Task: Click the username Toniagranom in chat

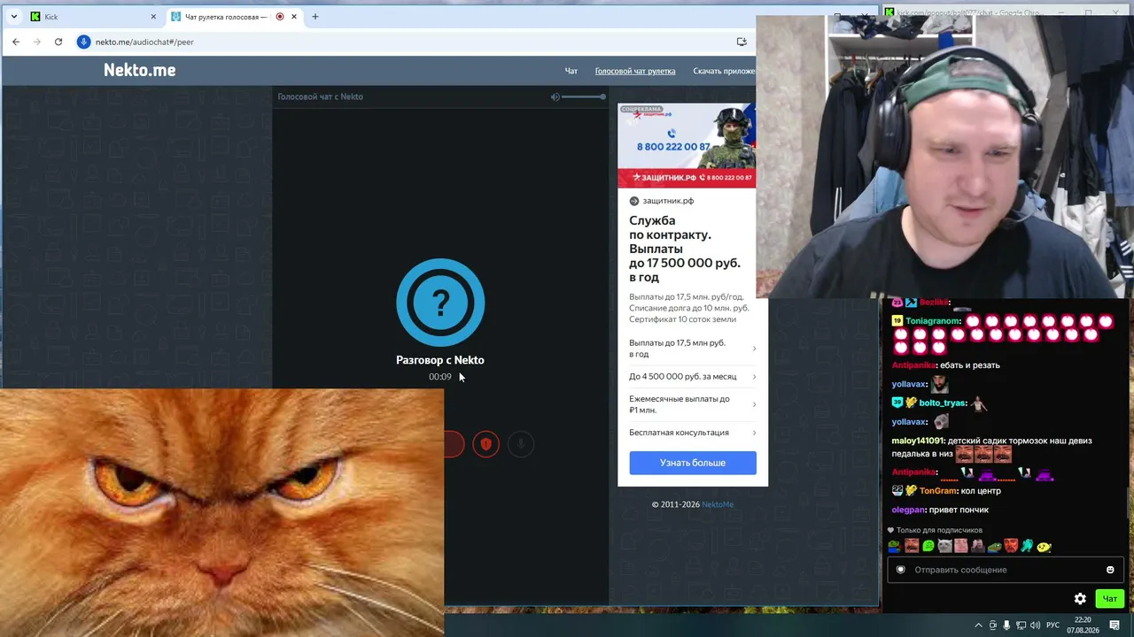Action: tap(933, 321)
